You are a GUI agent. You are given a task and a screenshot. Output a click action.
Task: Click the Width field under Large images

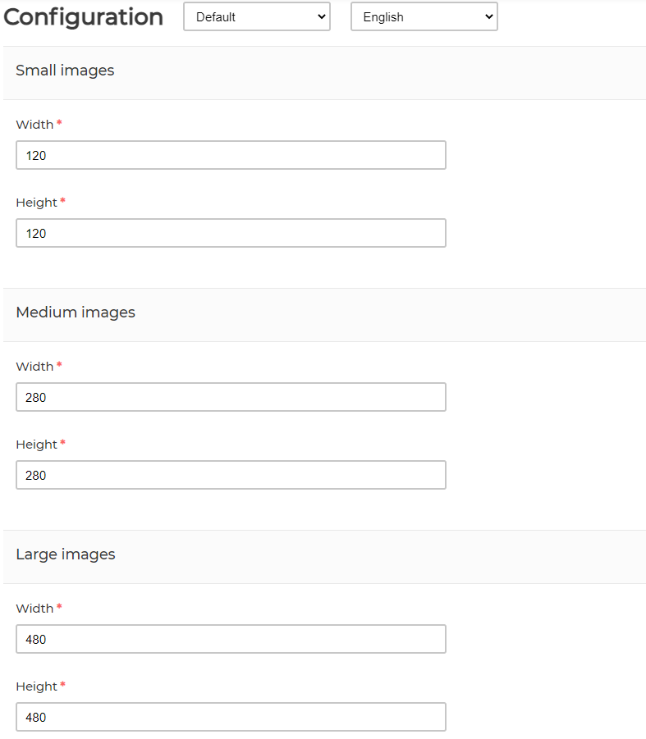click(231, 639)
